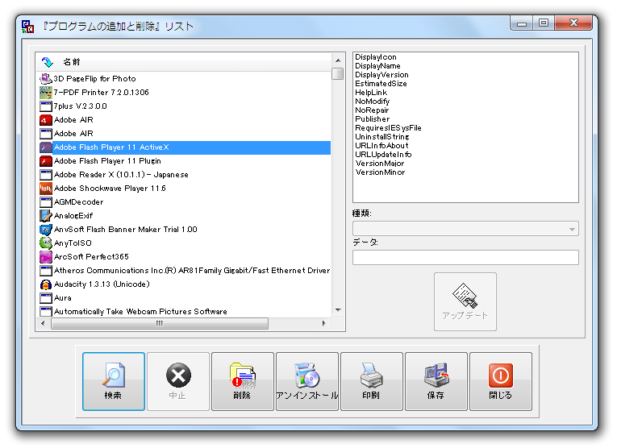The image size is (617, 448).
Task: Select '3D PageFlip for Photo' entry
Action: click(95, 79)
